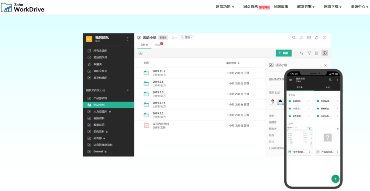Open options for 直销团队 folder on phone

309,101
